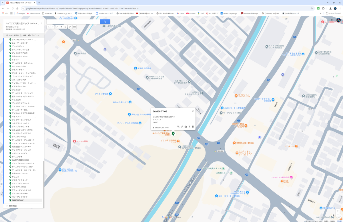Open the MAME E2J bookmark
Screen dimensions: 343x222
click(47, 13)
